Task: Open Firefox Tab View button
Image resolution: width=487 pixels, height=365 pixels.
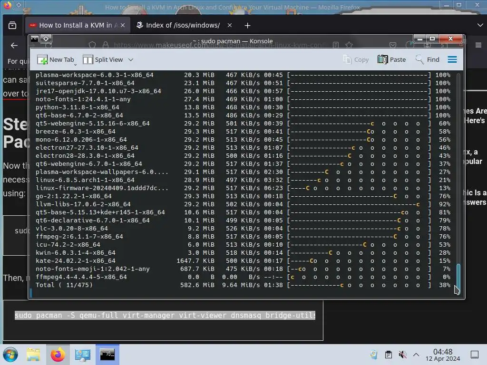Action: coord(12,26)
